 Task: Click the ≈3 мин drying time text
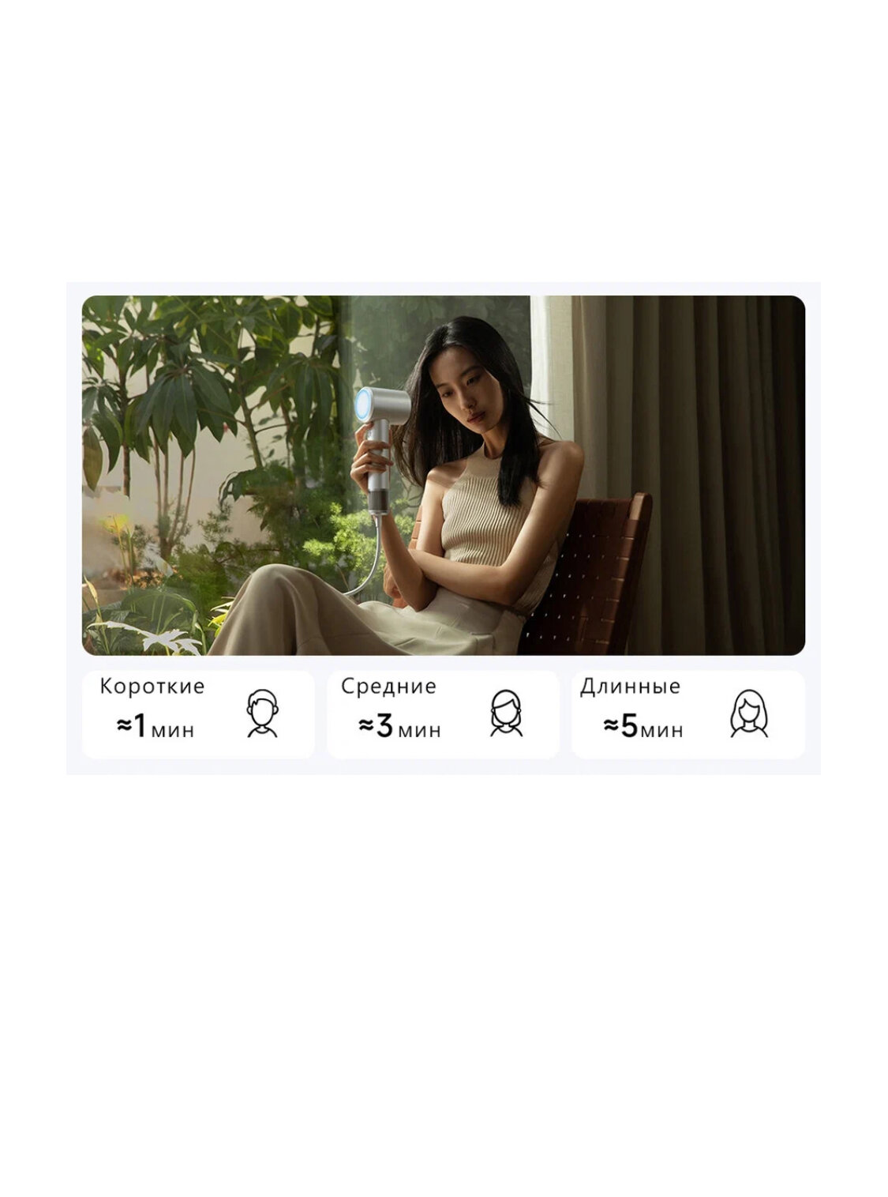(x=399, y=727)
